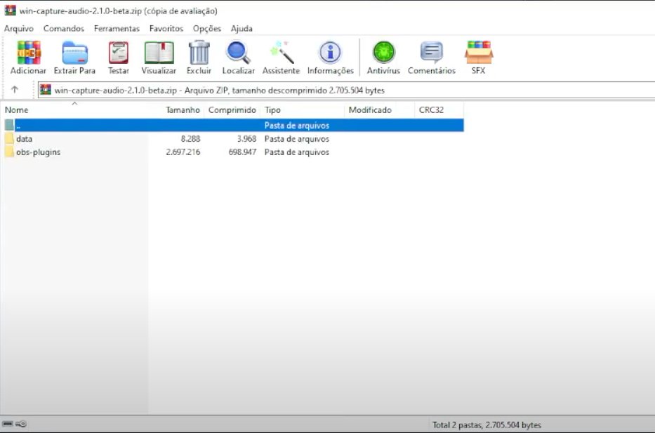655x433 pixels.
Task: Open the Arquivo menu
Action: [19, 28]
